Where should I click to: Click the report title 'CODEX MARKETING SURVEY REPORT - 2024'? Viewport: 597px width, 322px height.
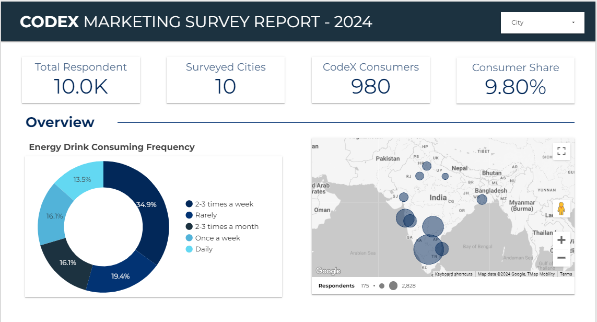pyautogui.click(x=196, y=22)
